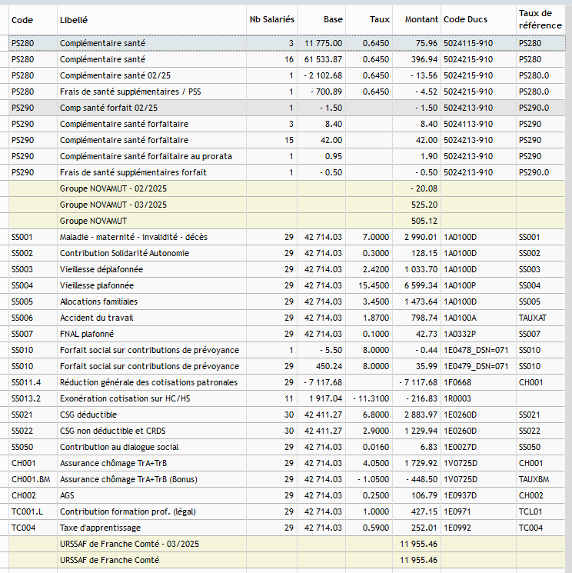Select the CSG déductible row
This screenshot has width=572, height=573.
[287, 415]
